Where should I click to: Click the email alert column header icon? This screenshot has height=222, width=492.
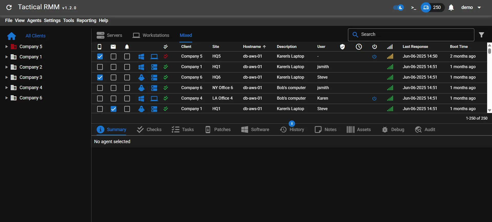pyautogui.click(x=113, y=47)
